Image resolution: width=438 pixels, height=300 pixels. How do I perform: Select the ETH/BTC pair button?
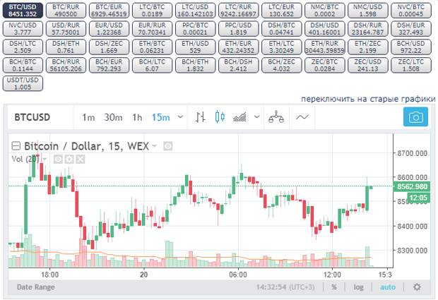tap(152, 47)
